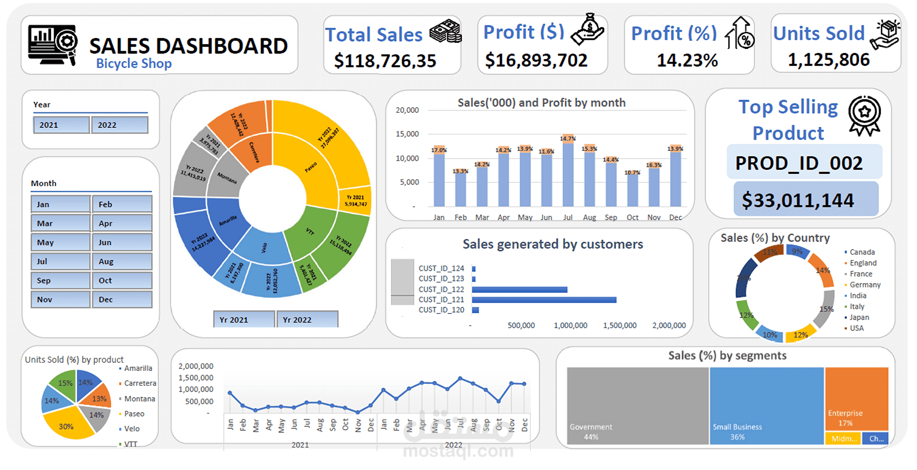Select the May month slicer
Image resolution: width=917 pixels, height=470 pixels.
coord(60,242)
